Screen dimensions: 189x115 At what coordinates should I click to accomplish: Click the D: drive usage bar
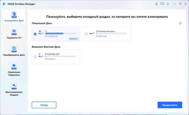click(x=112, y=33)
